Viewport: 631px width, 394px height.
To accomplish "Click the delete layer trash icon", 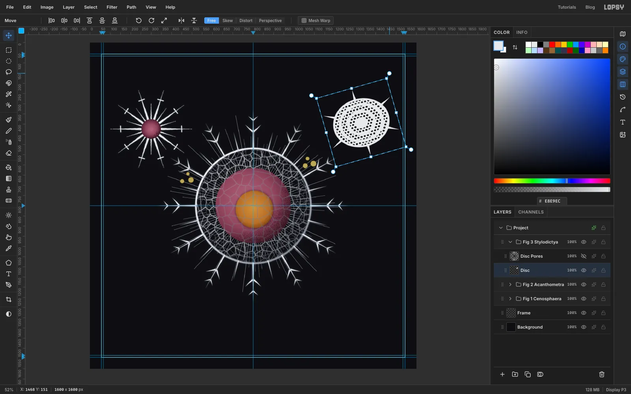I will pos(602,374).
